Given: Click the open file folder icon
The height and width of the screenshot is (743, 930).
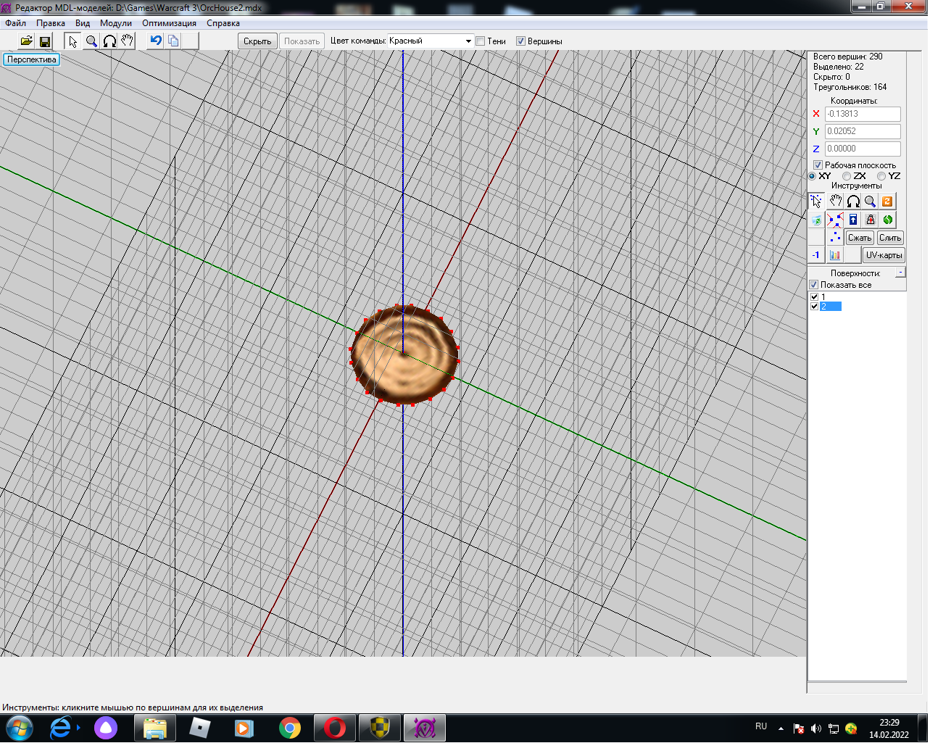Looking at the screenshot, I should click(26, 41).
